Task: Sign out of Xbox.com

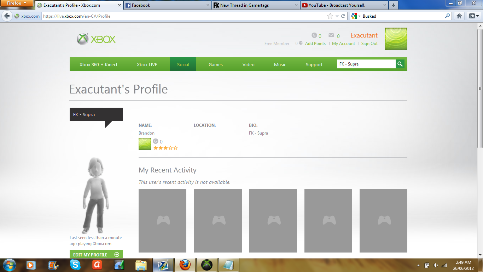Action: [x=369, y=44]
